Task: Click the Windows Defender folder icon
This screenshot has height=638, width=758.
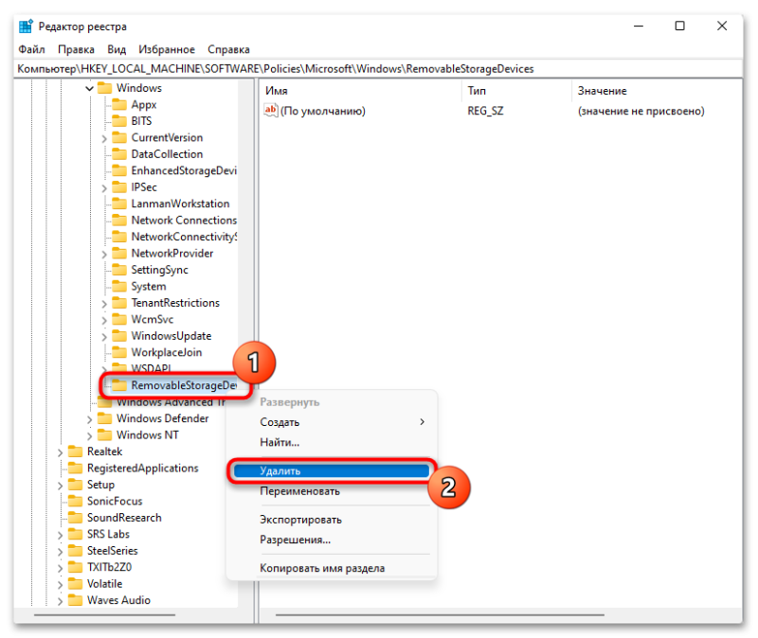Action: (104, 418)
